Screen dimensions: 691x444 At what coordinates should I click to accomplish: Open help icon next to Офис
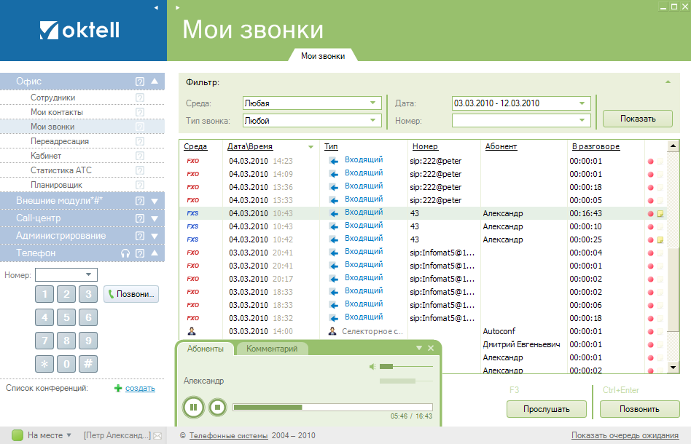[x=140, y=82]
